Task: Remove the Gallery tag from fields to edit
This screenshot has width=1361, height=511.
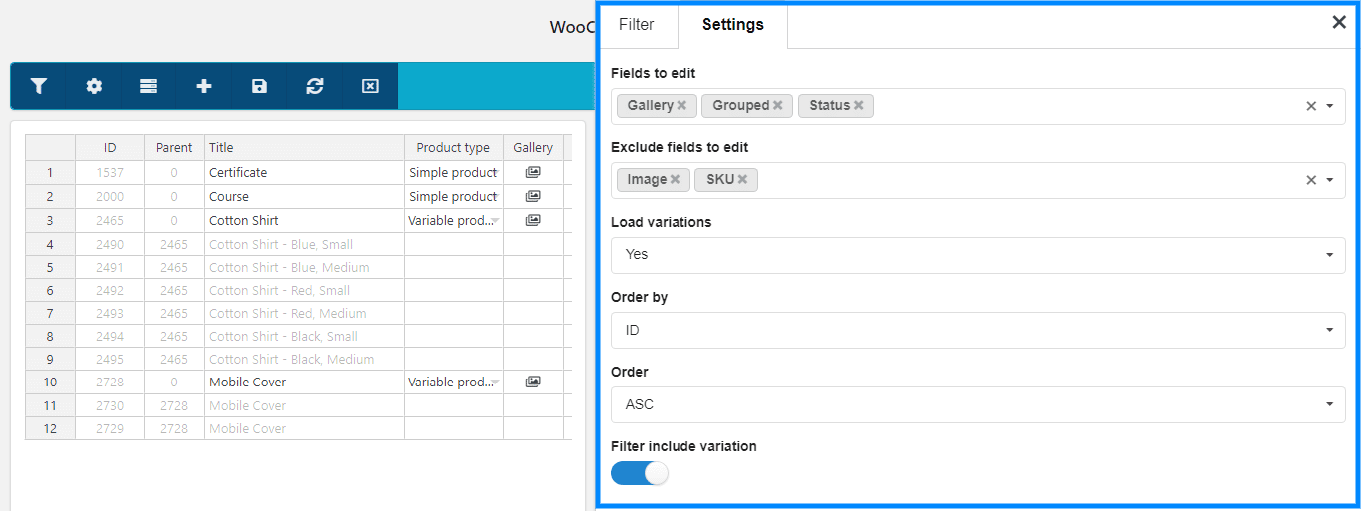Action: [x=681, y=105]
